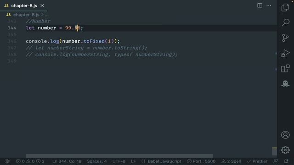Open the feedback icon in status bar
The width and height of the screenshot is (294, 165).
coord(276,161)
